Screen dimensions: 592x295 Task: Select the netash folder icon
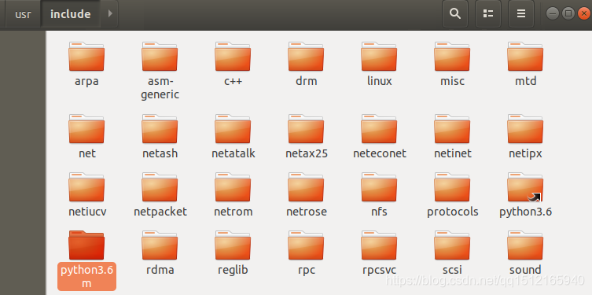[x=160, y=129]
